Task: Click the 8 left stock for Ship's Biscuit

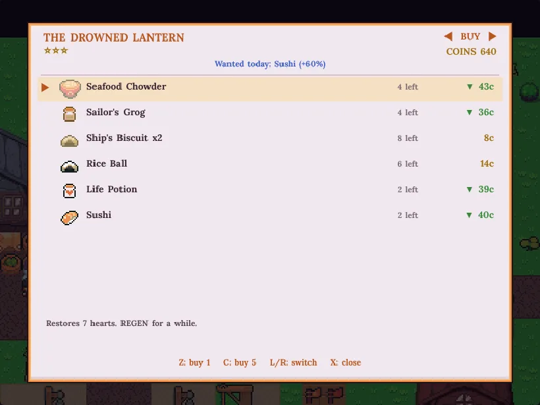Action: [x=408, y=138]
